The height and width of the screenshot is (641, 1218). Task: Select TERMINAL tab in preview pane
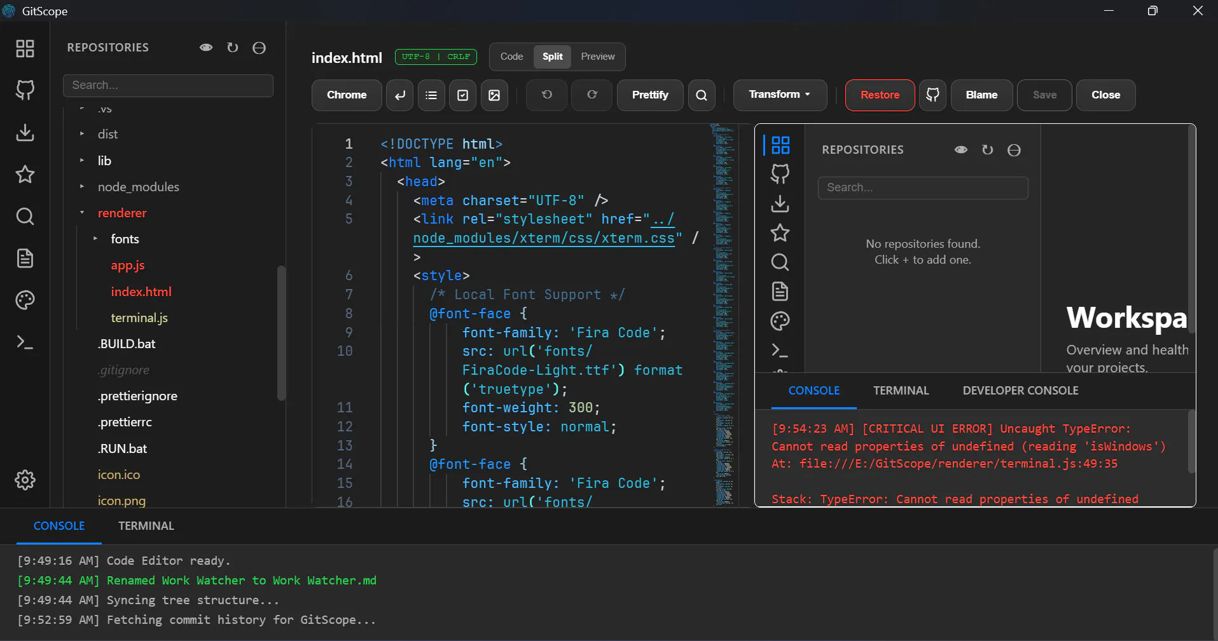901,391
